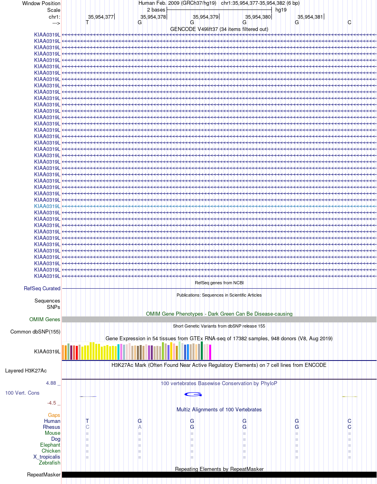377x484 pixels.
Task: Click the C base in the Human alignment row
Action: tap(349, 421)
